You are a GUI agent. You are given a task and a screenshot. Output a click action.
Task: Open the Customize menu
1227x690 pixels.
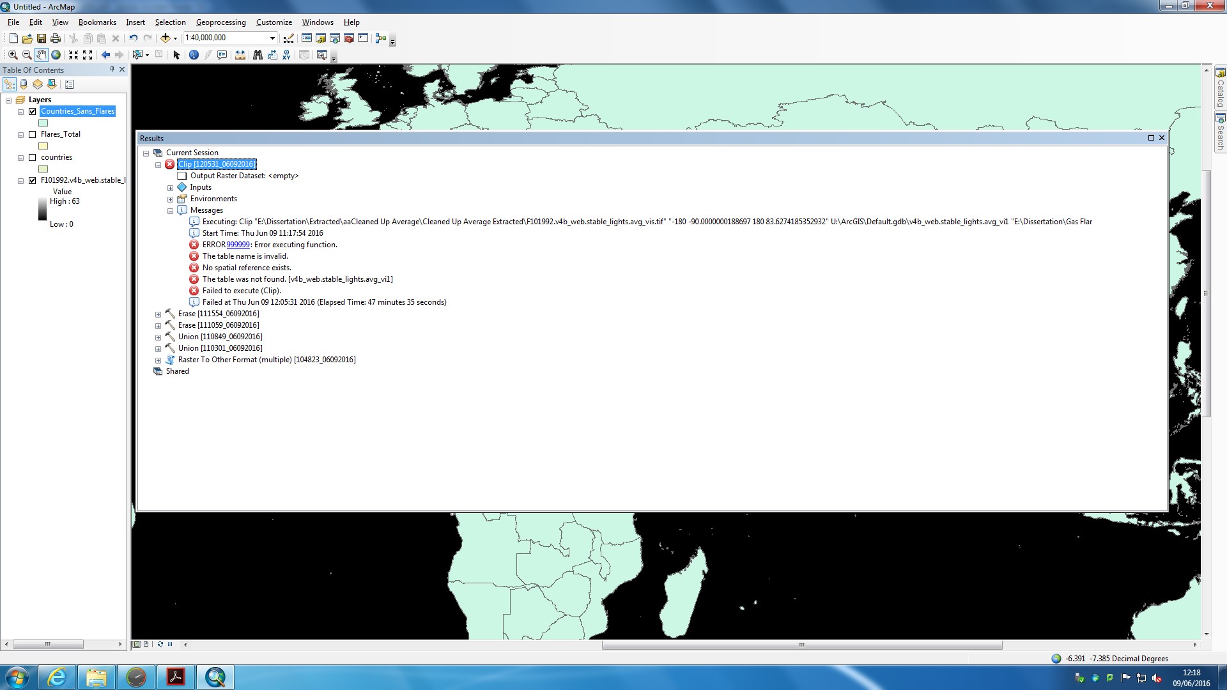coord(274,22)
